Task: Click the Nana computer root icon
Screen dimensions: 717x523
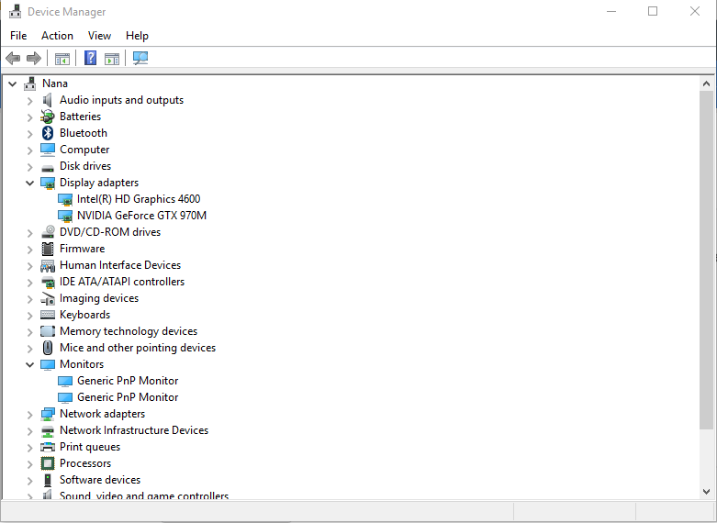Action: [30, 83]
